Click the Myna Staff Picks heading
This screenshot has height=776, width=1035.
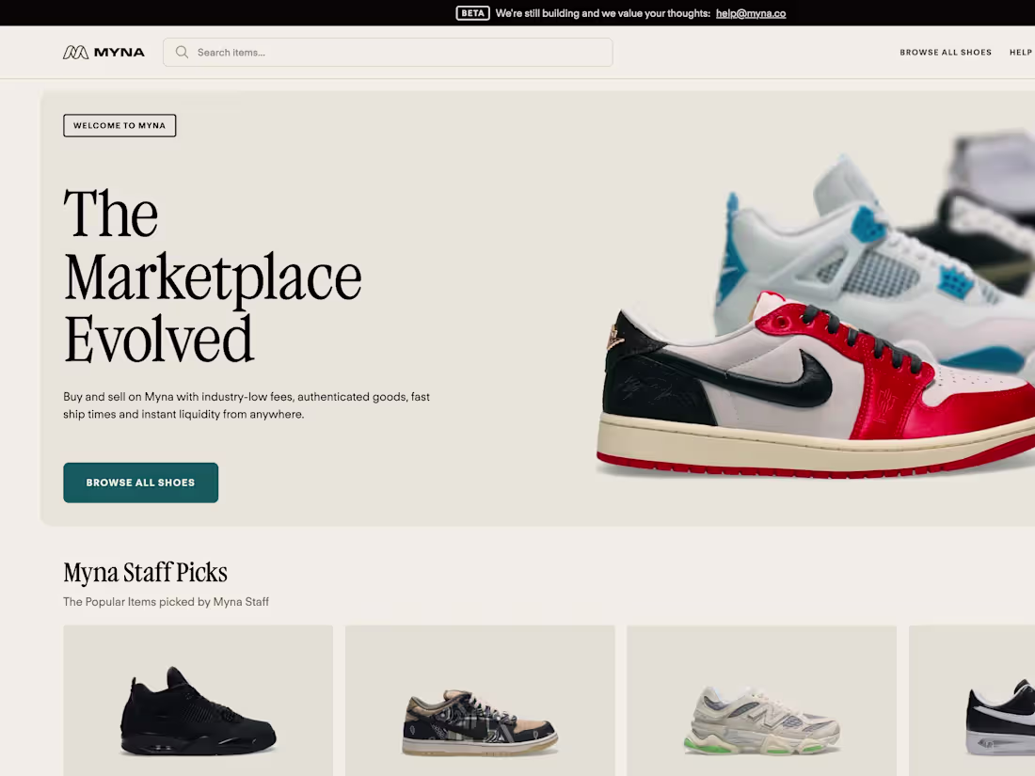(x=145, y=572)
